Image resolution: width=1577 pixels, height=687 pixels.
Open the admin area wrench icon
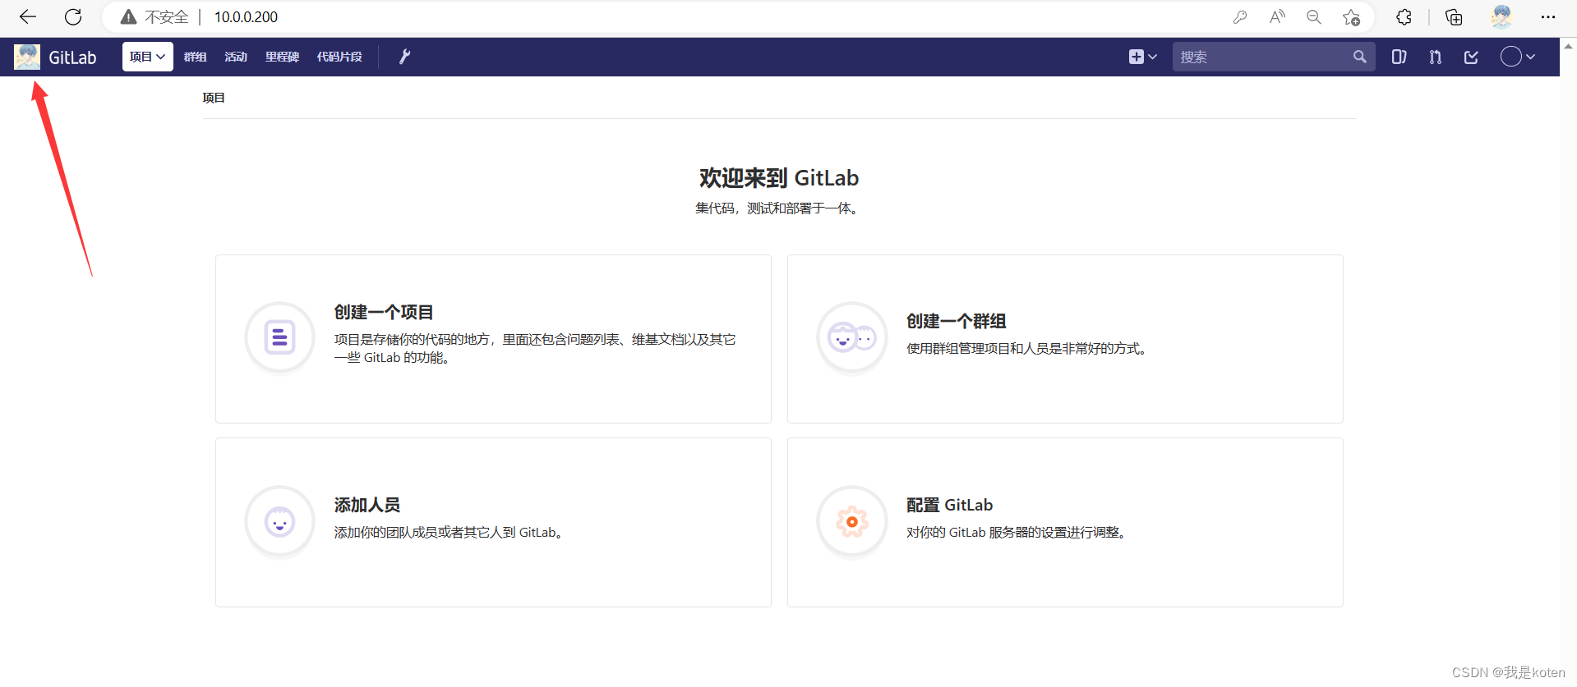click(404, 57)
